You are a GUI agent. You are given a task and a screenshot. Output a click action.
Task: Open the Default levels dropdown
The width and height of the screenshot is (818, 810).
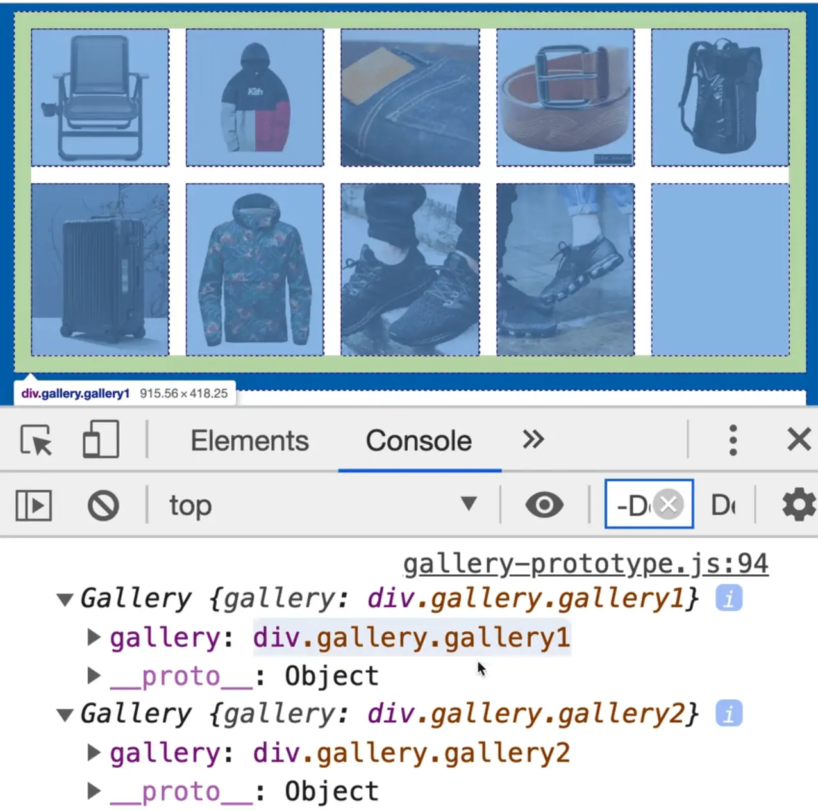point(724,505)
